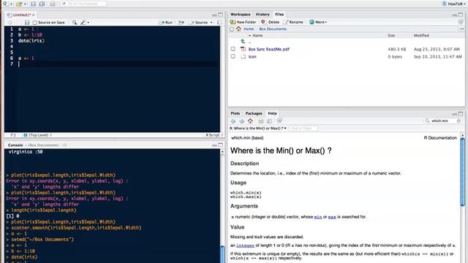Run the current line with Run button
This screenshot has width=468, height=263.
point(166,23)
